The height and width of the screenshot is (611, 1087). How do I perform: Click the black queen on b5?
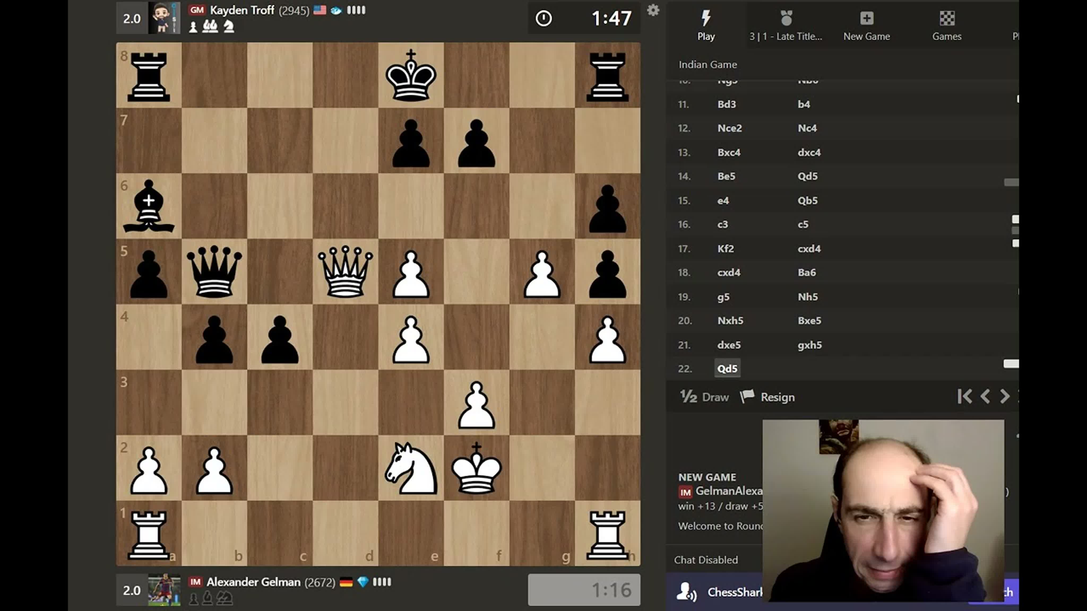click(x=214, y=272)
